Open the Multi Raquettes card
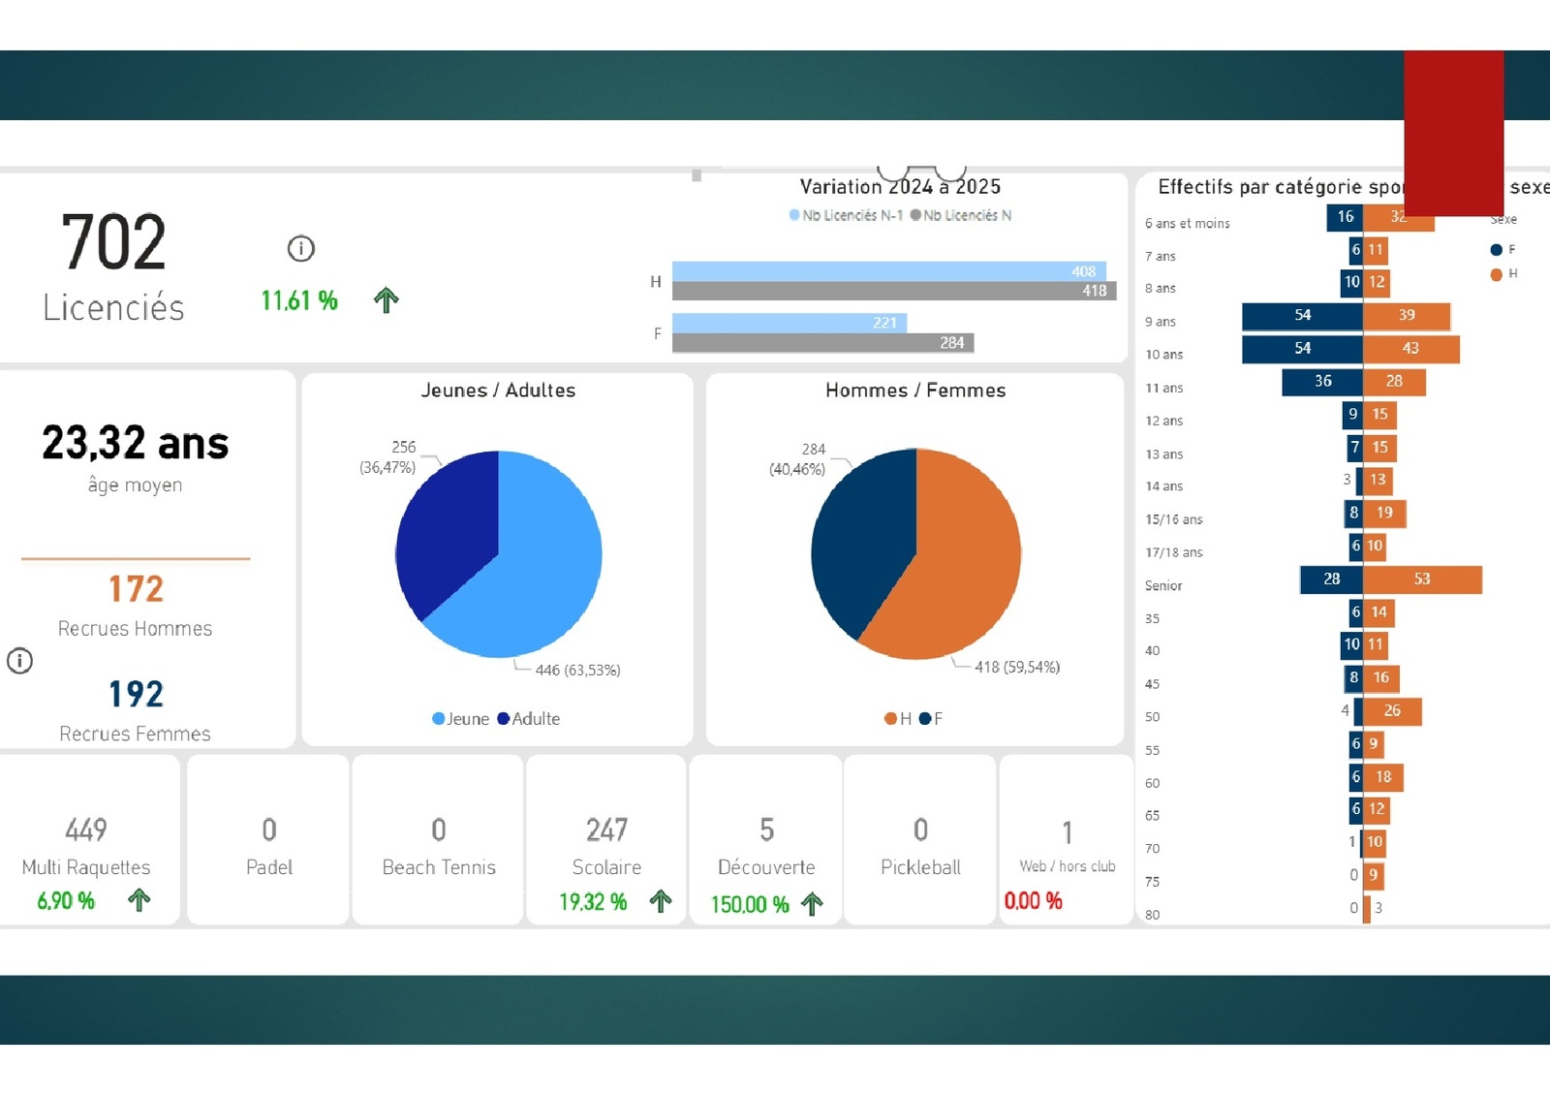Viewport: 1550px width, 1096px height. click(x=87, y=841)
